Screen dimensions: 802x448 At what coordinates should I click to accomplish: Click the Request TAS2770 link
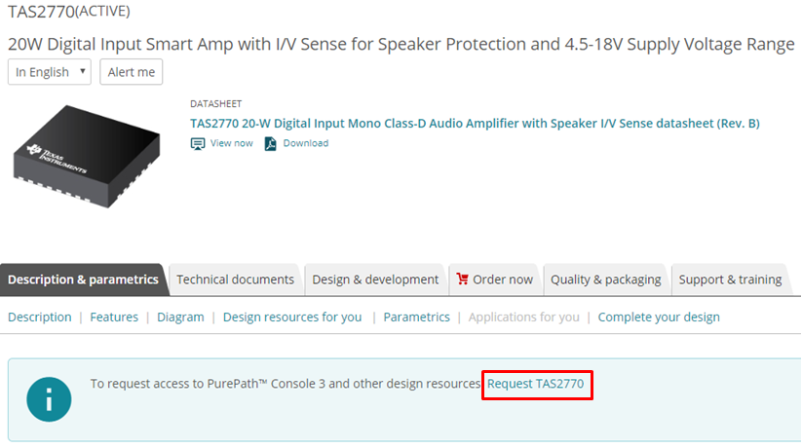[536, 384]
